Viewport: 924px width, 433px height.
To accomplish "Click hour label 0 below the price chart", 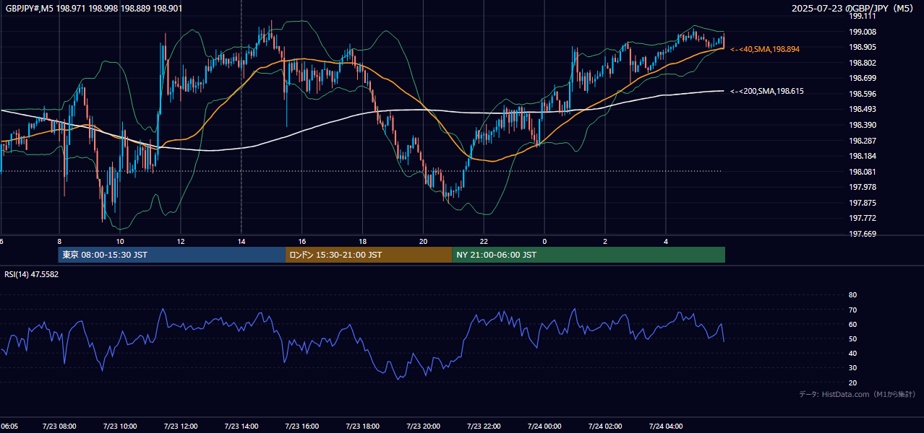I will tap(544, 241).
